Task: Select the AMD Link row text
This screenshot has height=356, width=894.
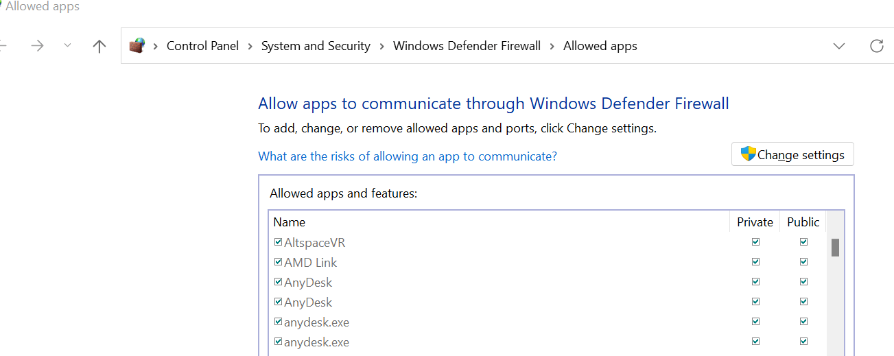Action: [311, 262]
